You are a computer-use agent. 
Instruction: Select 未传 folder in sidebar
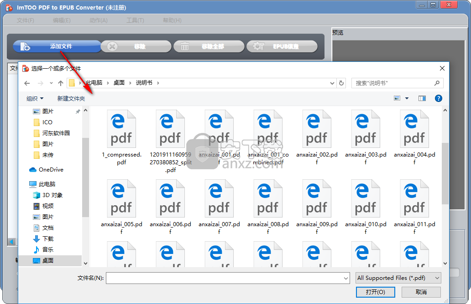[x=48, y=155]
